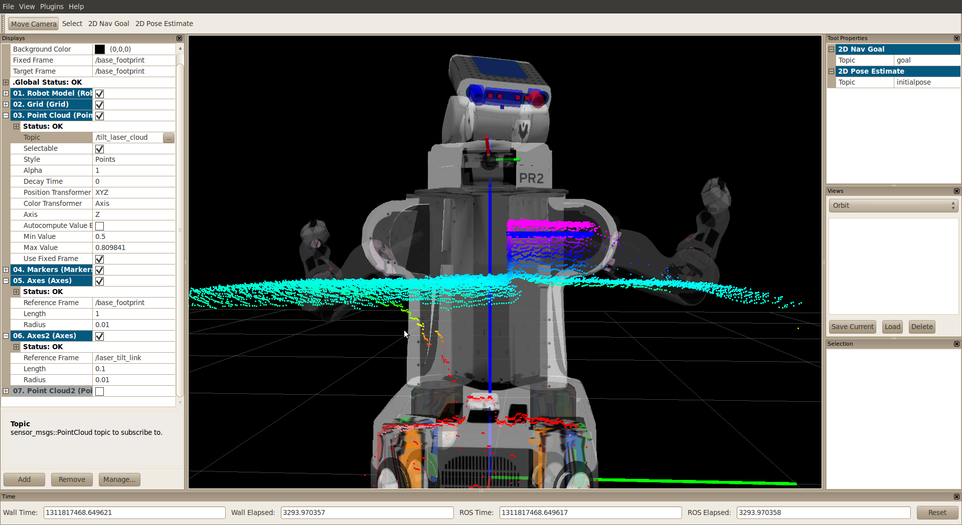
Task: Click the Delete view button
Action: (922, 327)
